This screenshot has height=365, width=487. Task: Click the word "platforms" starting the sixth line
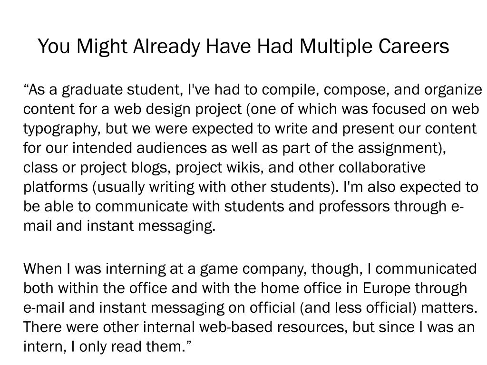click(56, 187)
